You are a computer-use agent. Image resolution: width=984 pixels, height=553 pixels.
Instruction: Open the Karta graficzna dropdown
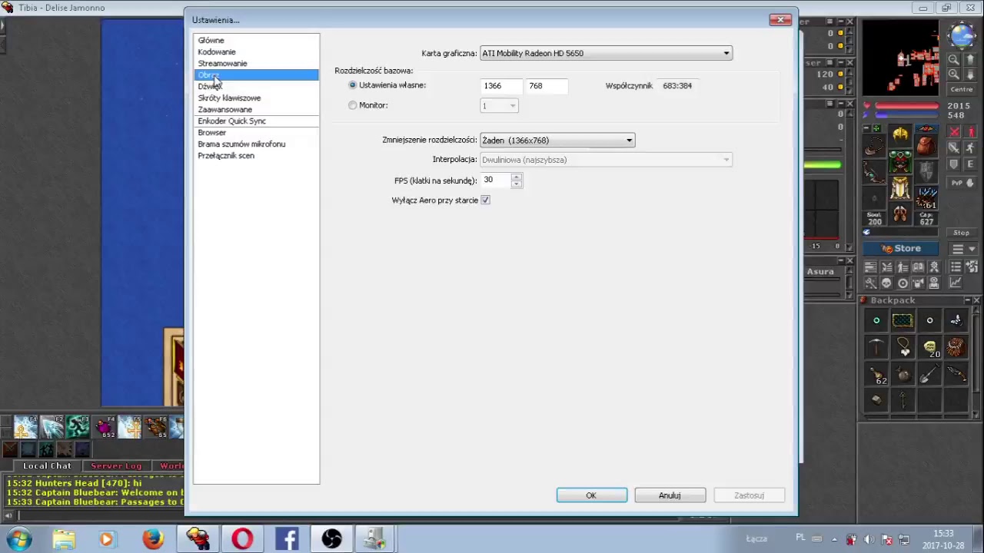pos(606,53)
